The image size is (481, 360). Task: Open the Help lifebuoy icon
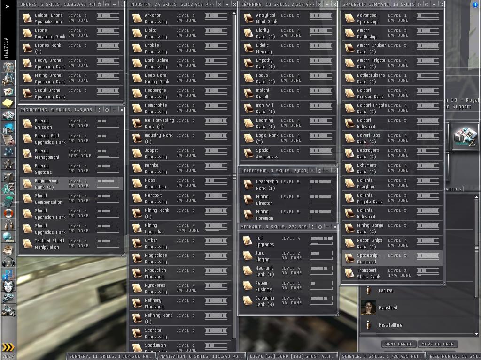[x=8, y=213]
